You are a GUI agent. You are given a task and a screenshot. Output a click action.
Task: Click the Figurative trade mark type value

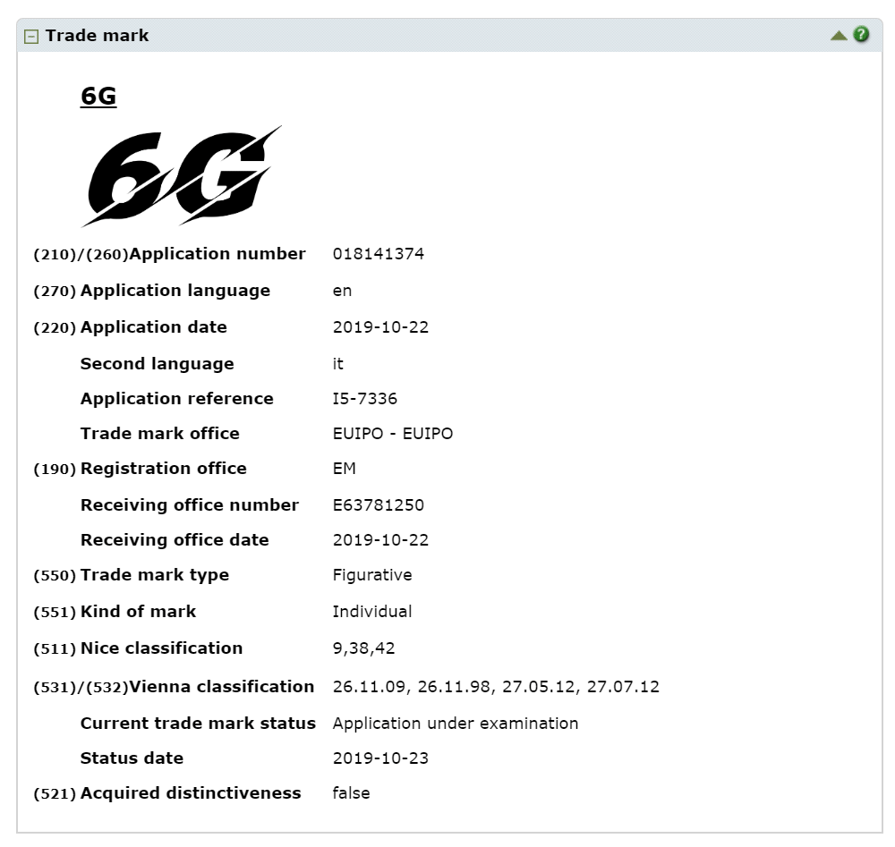(372, 575)
